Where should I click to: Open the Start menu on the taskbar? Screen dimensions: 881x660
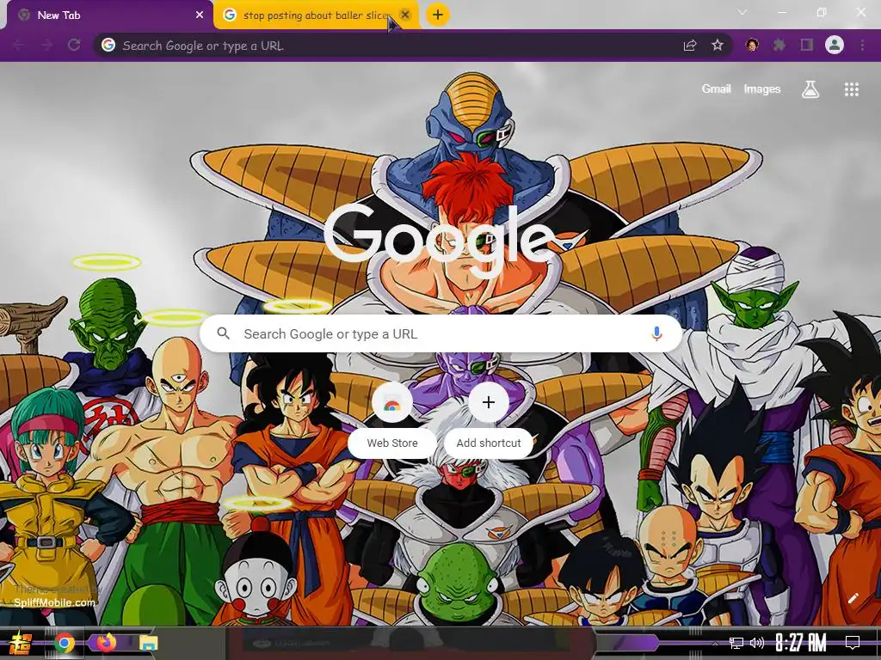pos(20,643)
